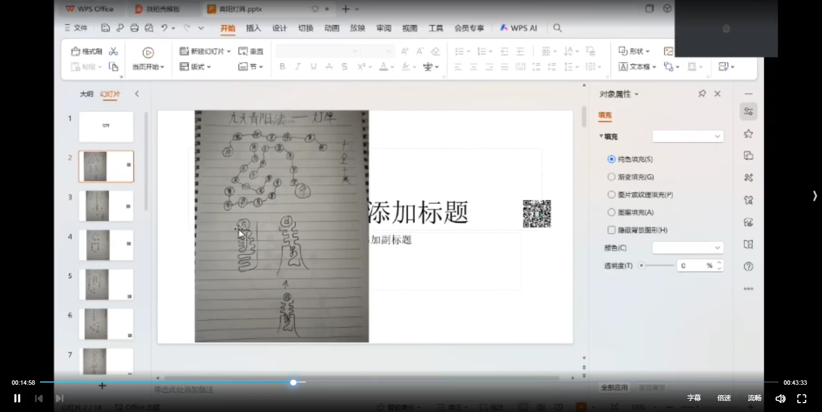Select Picture or texture fill (图片或纹理填充) option
Viewport: 822px width, 412px height.
(612, 195)
